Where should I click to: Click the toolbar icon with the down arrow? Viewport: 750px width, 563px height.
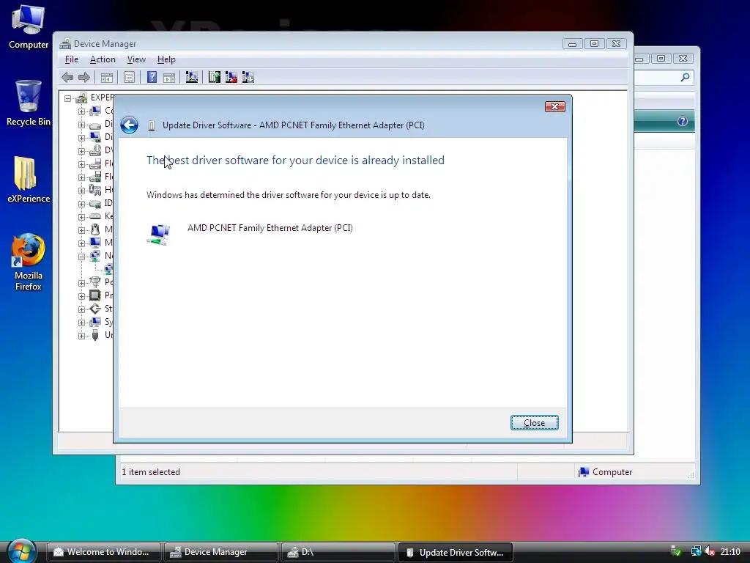coord(248,77)
